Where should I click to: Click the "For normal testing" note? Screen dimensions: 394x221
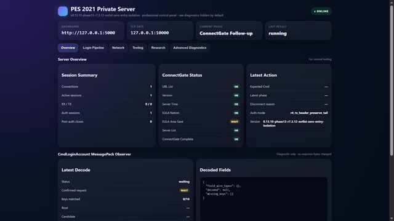[x=320, y=60]
